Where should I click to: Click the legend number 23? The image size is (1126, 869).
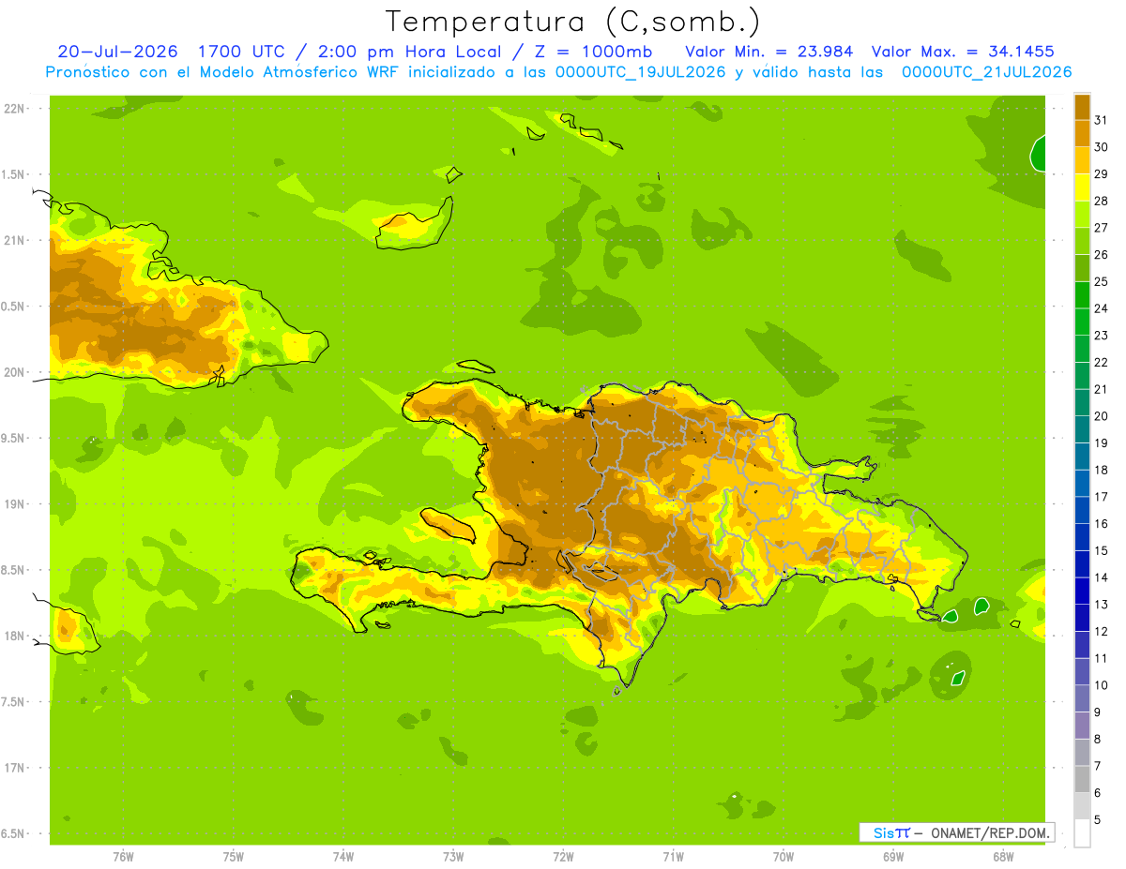pyautogui.click(x=1102, y=336)
